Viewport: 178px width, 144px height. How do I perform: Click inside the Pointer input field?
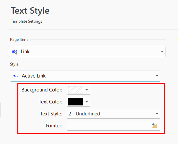(109, 126)
